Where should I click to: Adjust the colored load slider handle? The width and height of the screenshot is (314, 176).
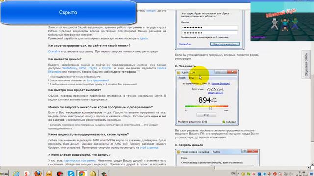tap(210, 108)
